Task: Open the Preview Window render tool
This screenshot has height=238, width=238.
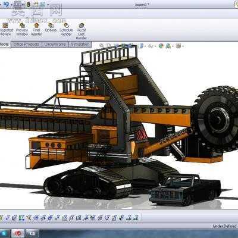Action: [x=22, y=30]
